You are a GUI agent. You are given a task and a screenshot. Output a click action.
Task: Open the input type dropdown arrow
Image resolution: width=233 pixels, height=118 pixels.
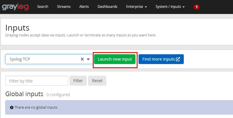[88, 59]
